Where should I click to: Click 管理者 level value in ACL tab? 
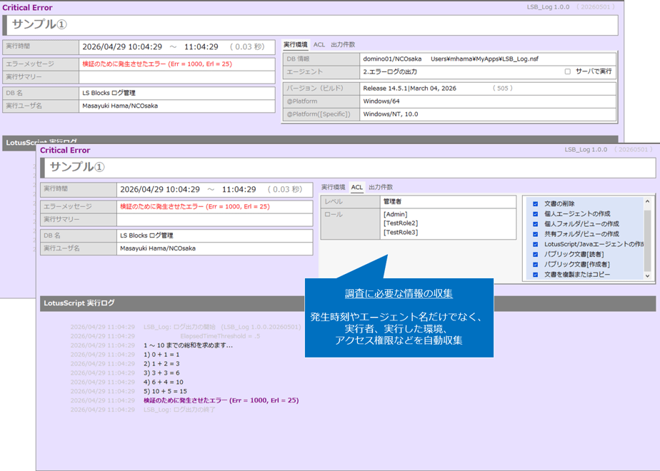pos(393,201)
